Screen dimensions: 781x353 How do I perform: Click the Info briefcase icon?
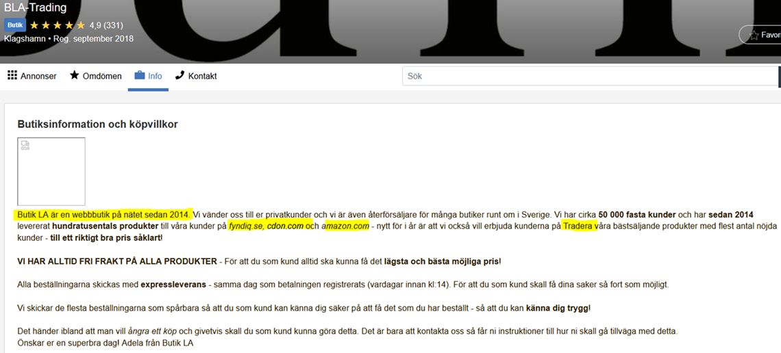pyautogui.click(x=140, y=75)
